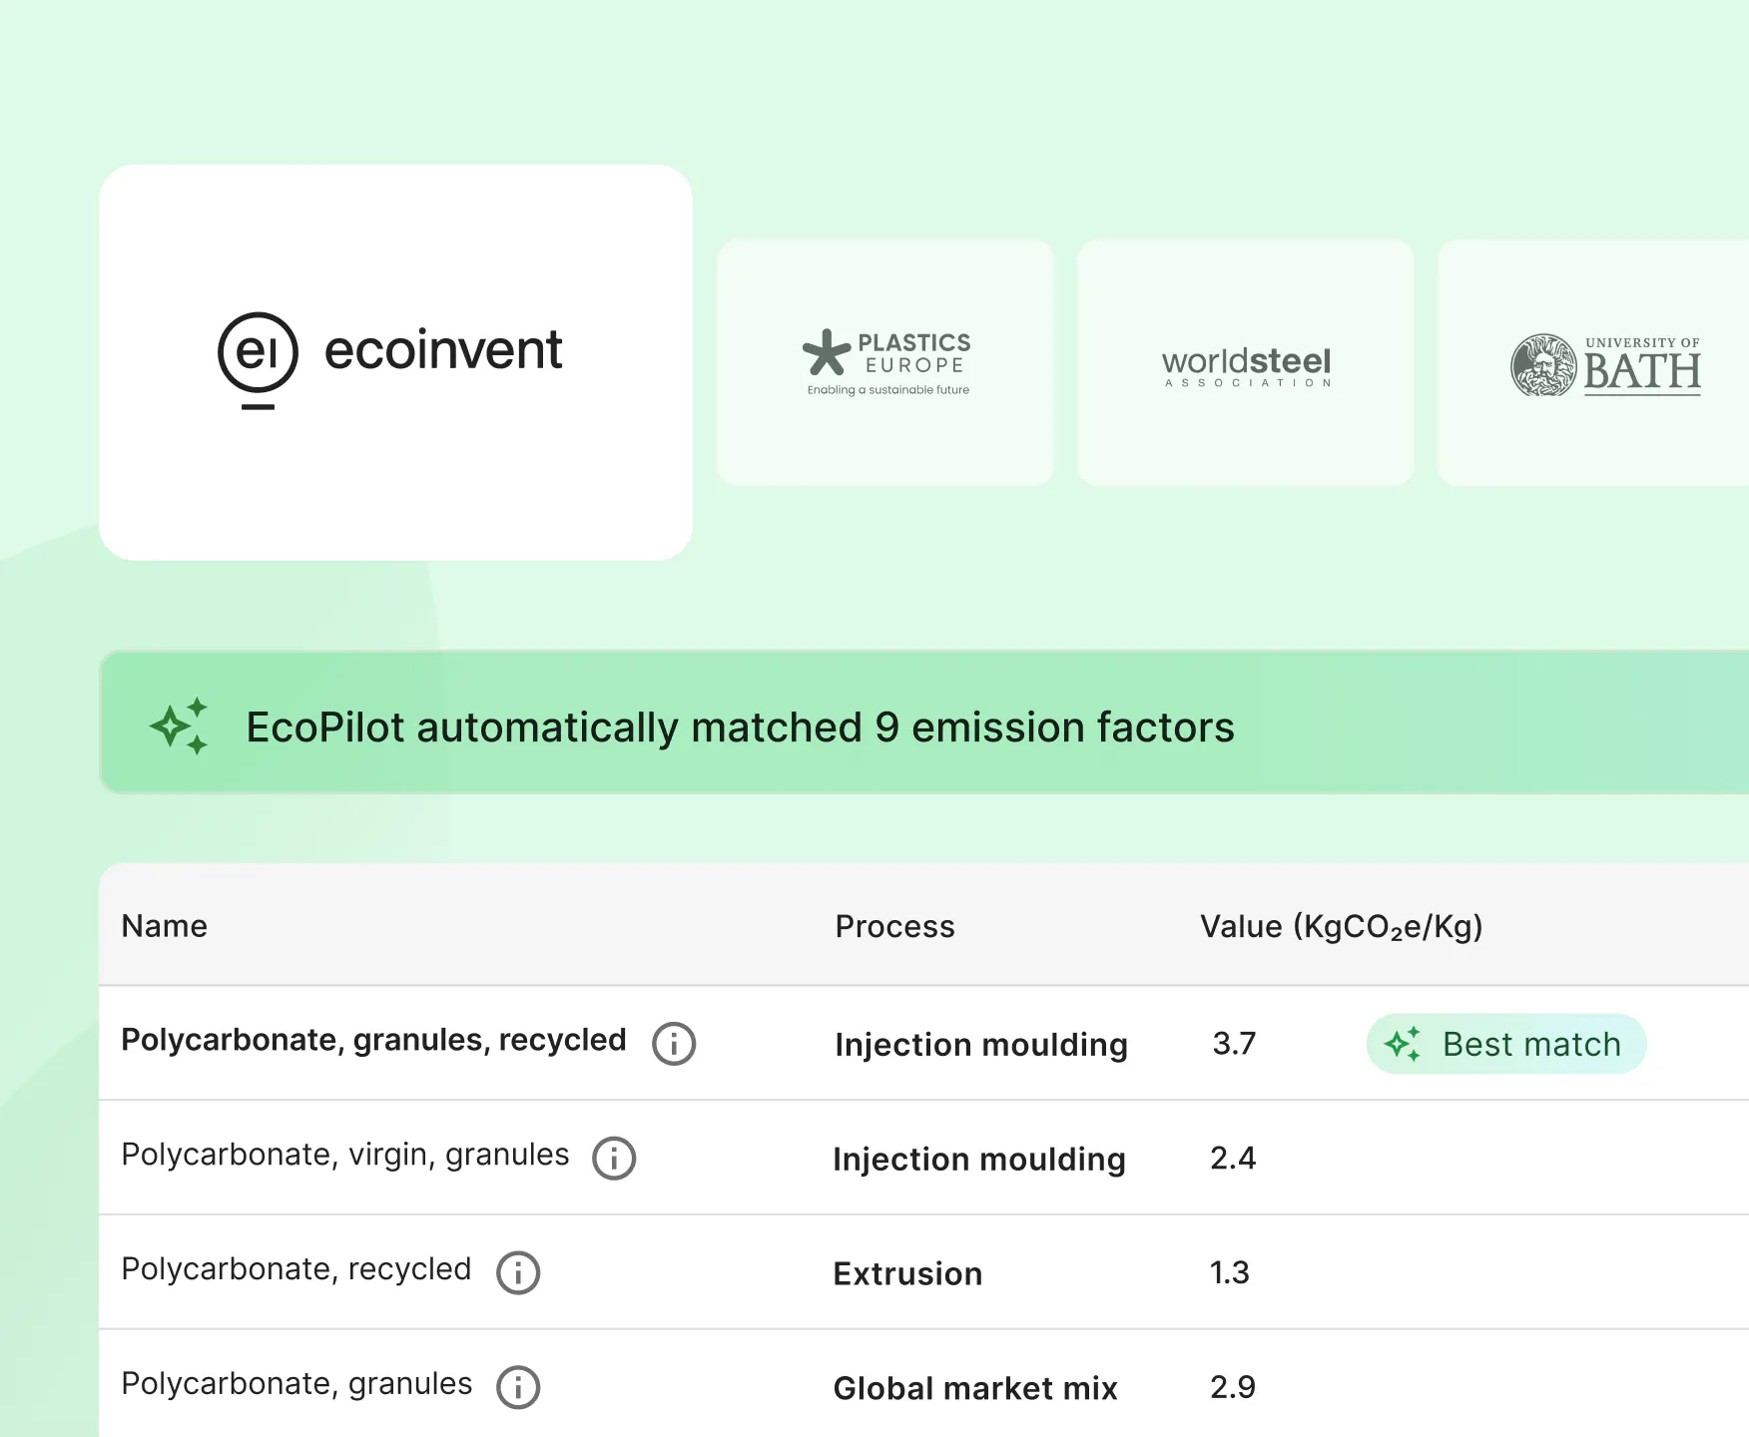Click the Value (KgCO₂e/Kg) column header
Screen dimensions: 1749x1437
tap(1341, 926)
